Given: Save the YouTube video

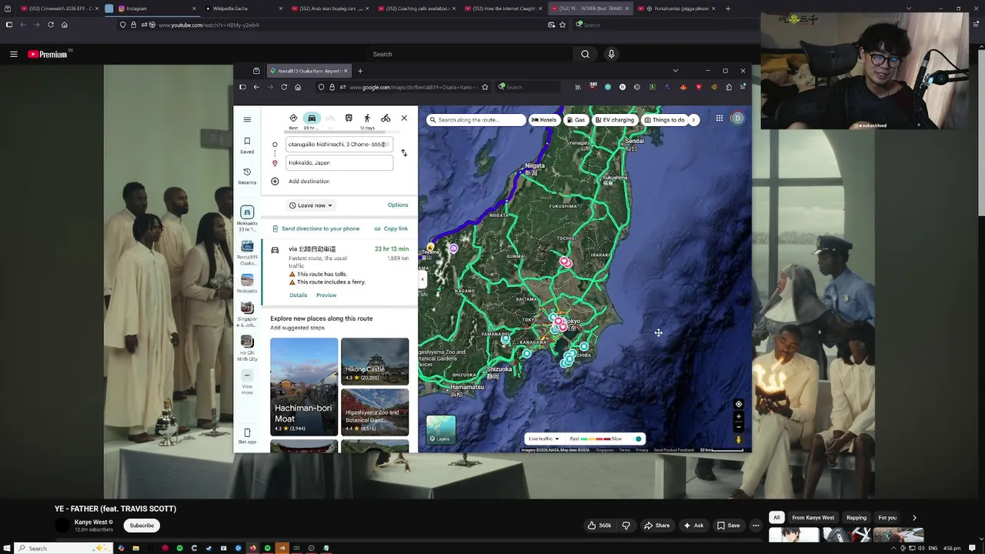Looking at the screenshot, I should [728, 526].
